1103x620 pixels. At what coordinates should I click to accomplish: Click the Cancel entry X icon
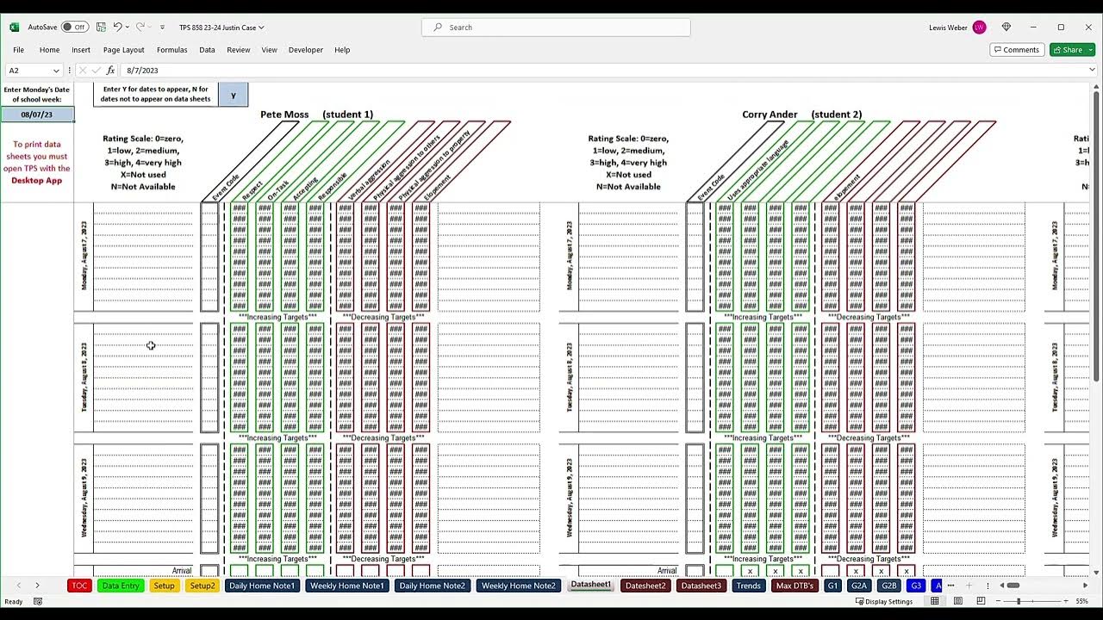click(83, 71)
